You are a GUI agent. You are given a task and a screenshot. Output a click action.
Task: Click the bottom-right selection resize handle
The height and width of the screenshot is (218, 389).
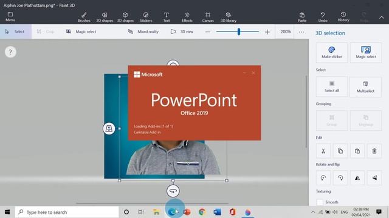click(227, 180)
